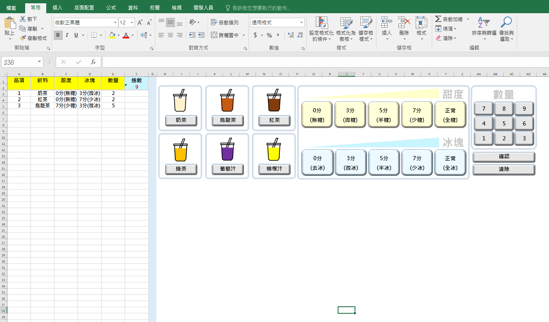
Task: Align text right
Action: (x=179, y=35)
